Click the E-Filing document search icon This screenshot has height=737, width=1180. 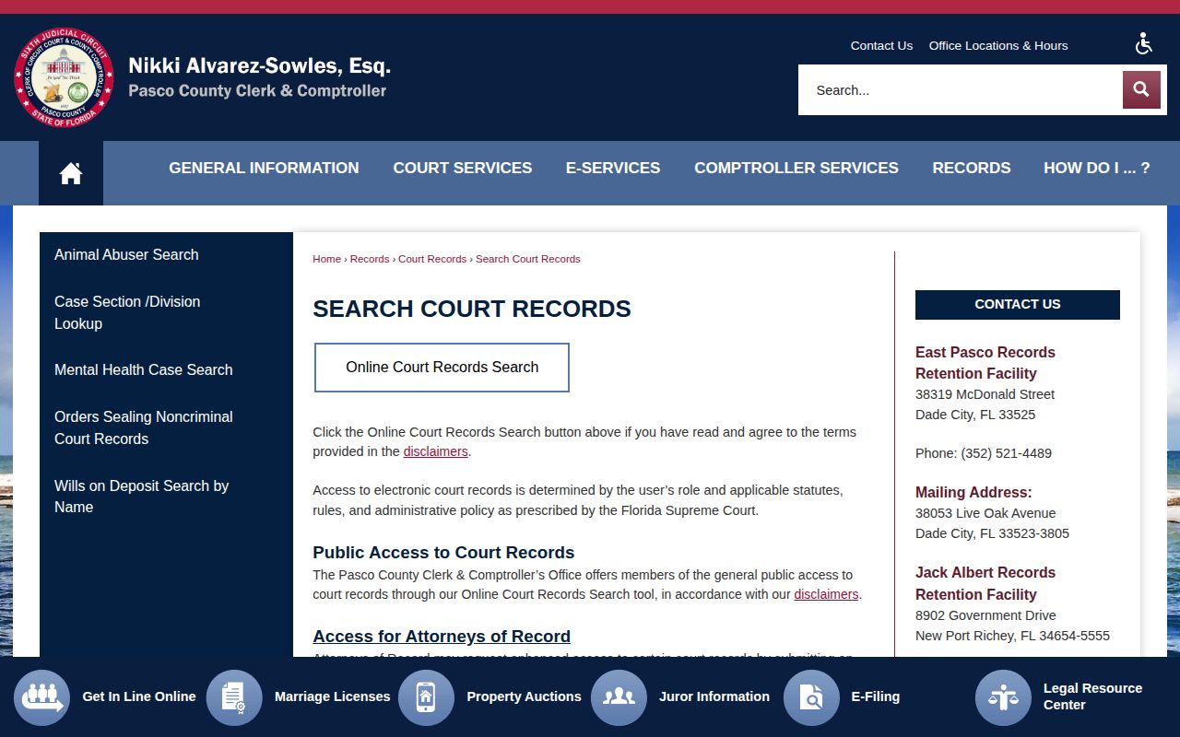coord(811,697)
